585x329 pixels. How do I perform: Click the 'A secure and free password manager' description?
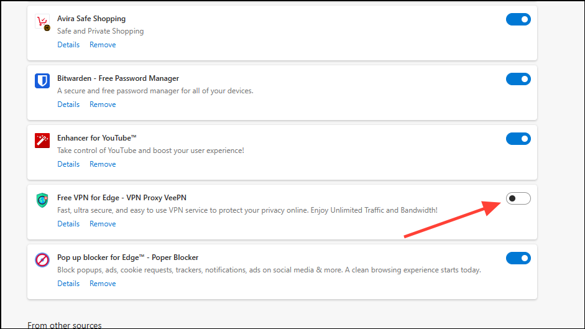coord(155,91)
